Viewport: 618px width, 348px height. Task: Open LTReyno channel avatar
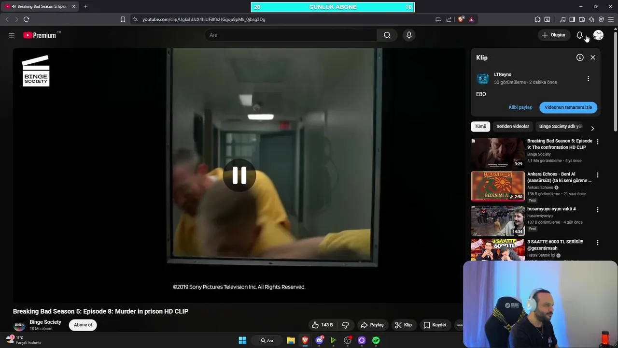483,78
